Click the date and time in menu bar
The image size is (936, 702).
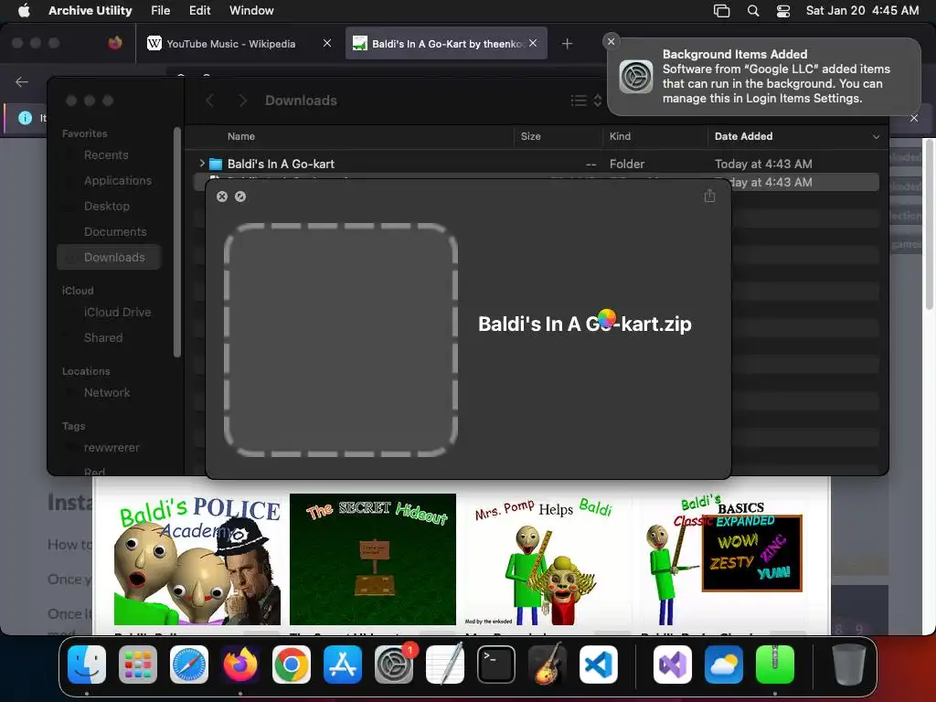[x=862, y=10]
